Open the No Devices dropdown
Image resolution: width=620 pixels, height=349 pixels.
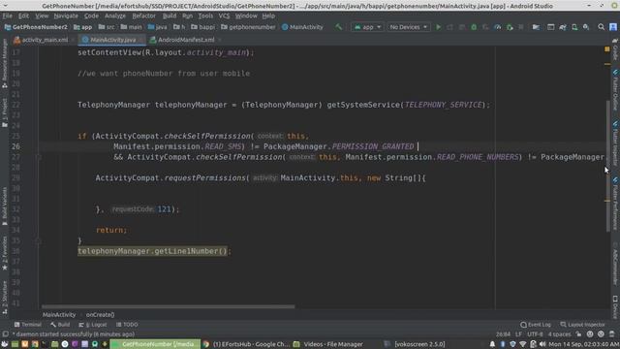[x=408, y=27]
